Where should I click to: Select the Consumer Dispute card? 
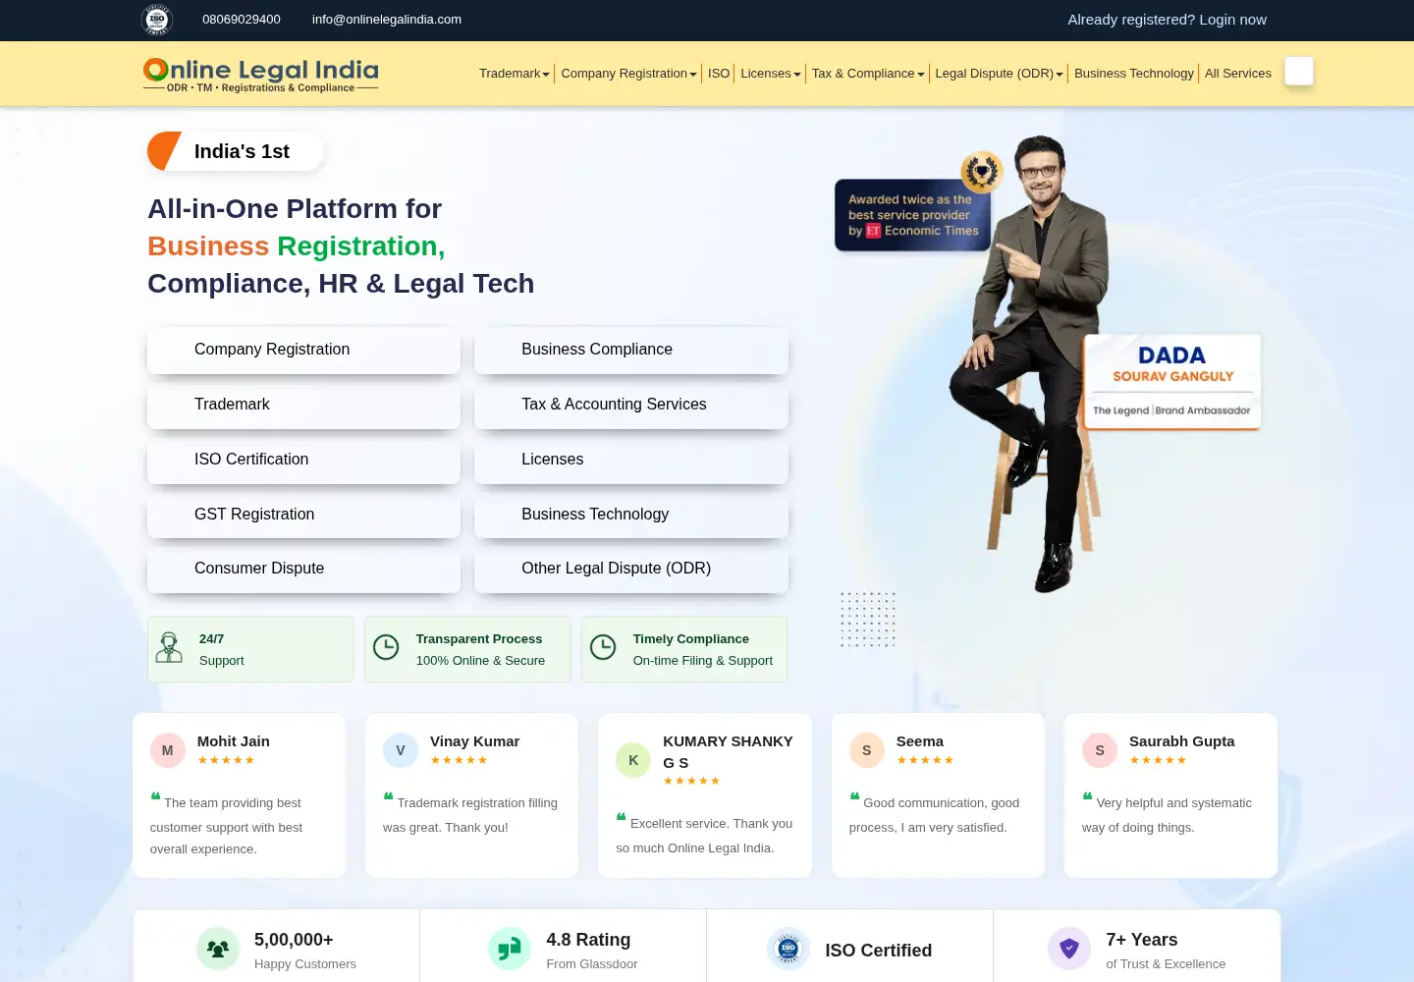pyautogui.click(x=303, y=569)
